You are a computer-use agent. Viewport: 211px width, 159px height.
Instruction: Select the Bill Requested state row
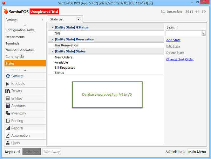click(x=106, y=68)
